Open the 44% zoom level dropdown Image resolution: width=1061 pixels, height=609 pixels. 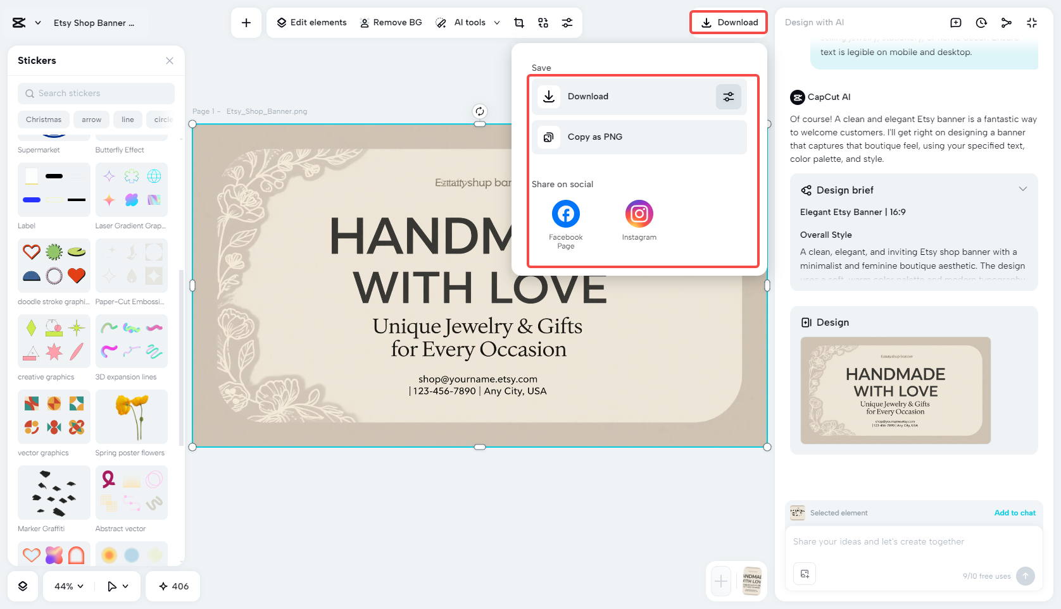point(67,586)
